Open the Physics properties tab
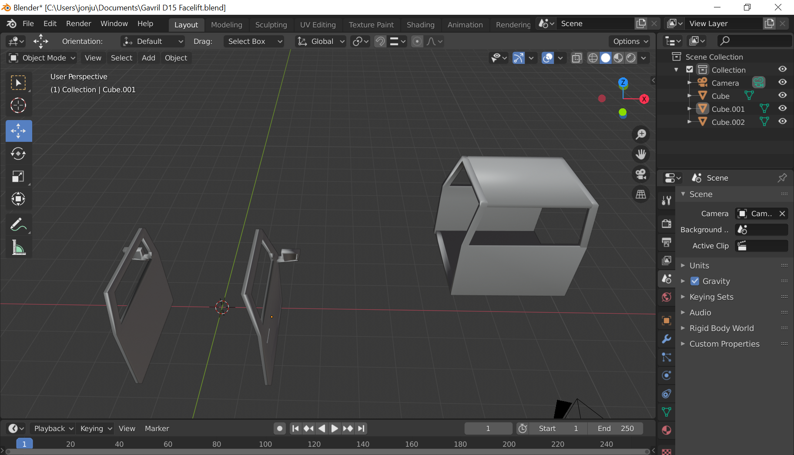This screenshot has height=455, width=794. click(x=667, y=375)
